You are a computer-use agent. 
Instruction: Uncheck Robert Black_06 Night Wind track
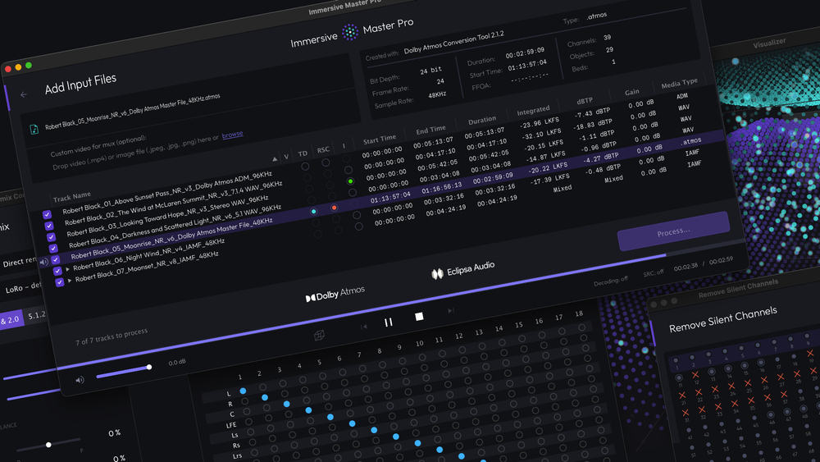point(57,271)
